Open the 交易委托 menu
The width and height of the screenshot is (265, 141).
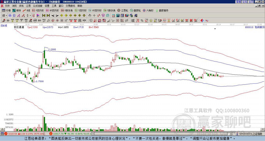[x=70, y=6]
